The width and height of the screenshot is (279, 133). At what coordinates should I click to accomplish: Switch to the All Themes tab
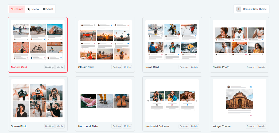click(x=17, y=9)
